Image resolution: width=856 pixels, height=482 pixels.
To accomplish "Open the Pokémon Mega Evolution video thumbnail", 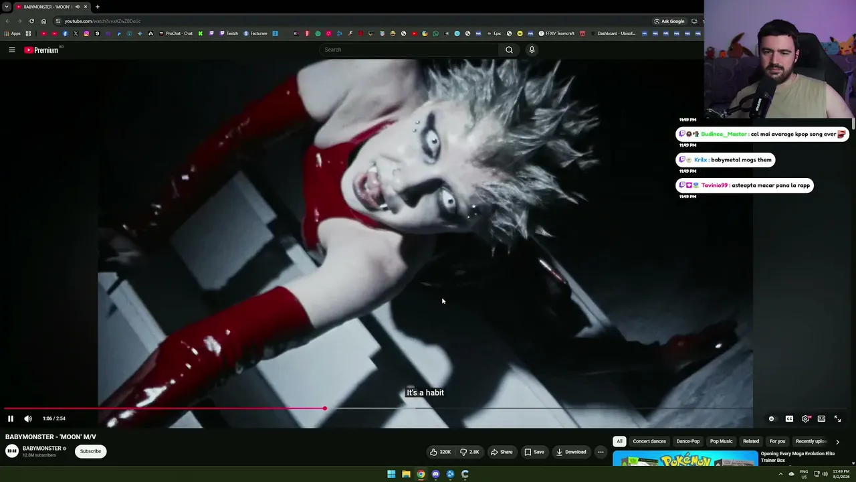I will click(x=685, y=459).
